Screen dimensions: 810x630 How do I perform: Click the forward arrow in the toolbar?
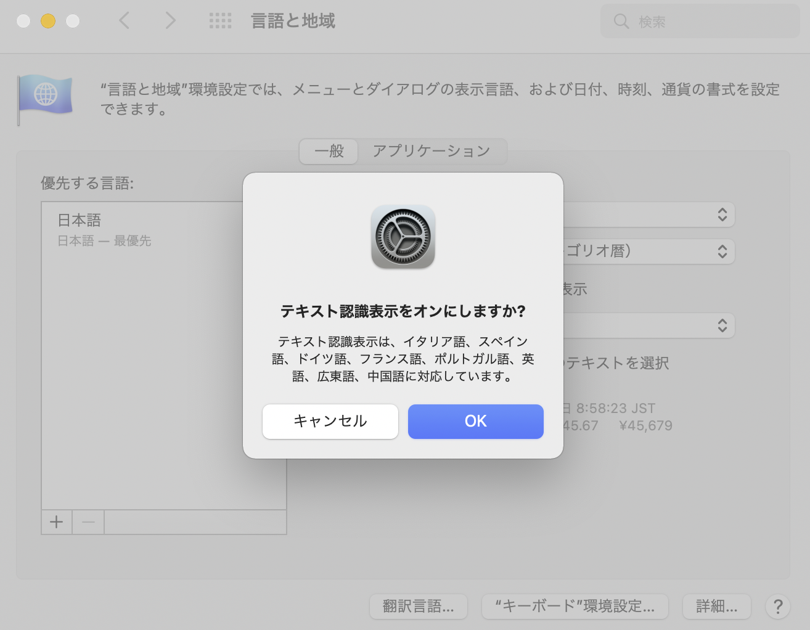(171, 21)
